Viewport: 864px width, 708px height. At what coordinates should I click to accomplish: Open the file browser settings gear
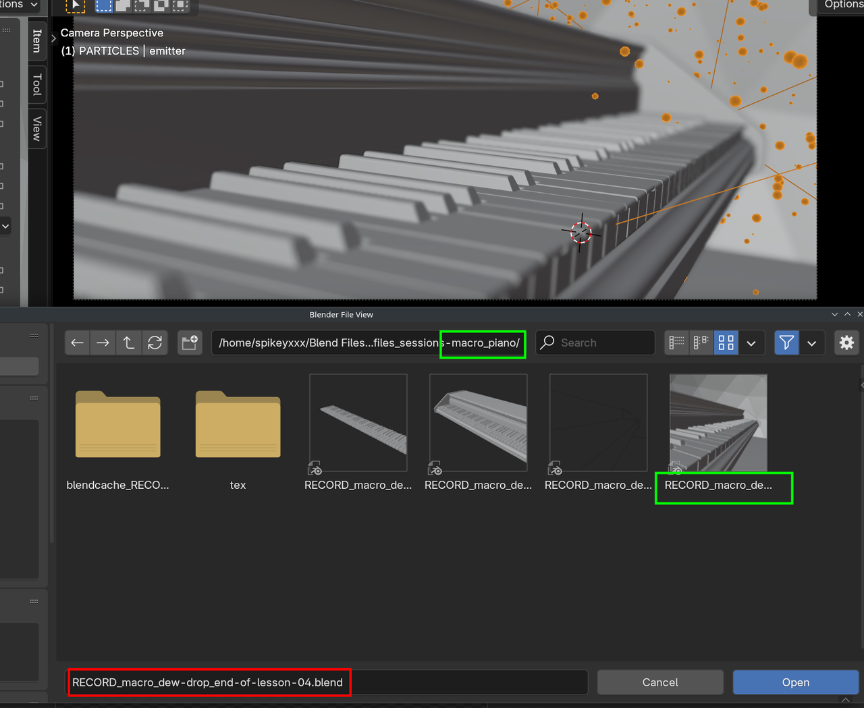click(x=846, y=343)
